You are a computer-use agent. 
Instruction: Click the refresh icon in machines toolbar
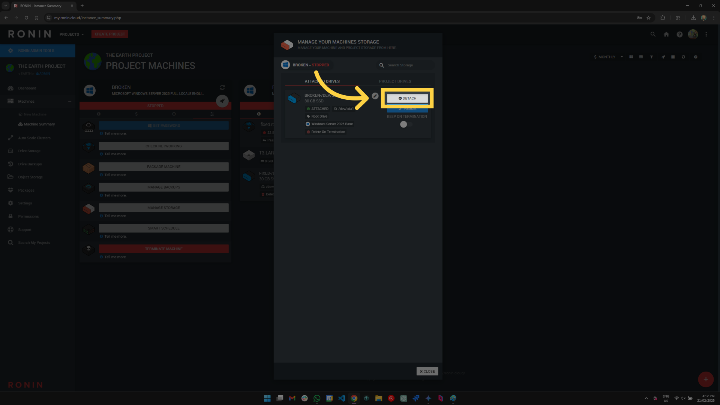tap(683, 57)
